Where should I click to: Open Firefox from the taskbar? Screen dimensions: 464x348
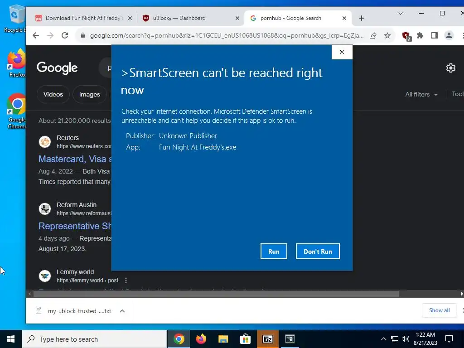click(201, 339)
